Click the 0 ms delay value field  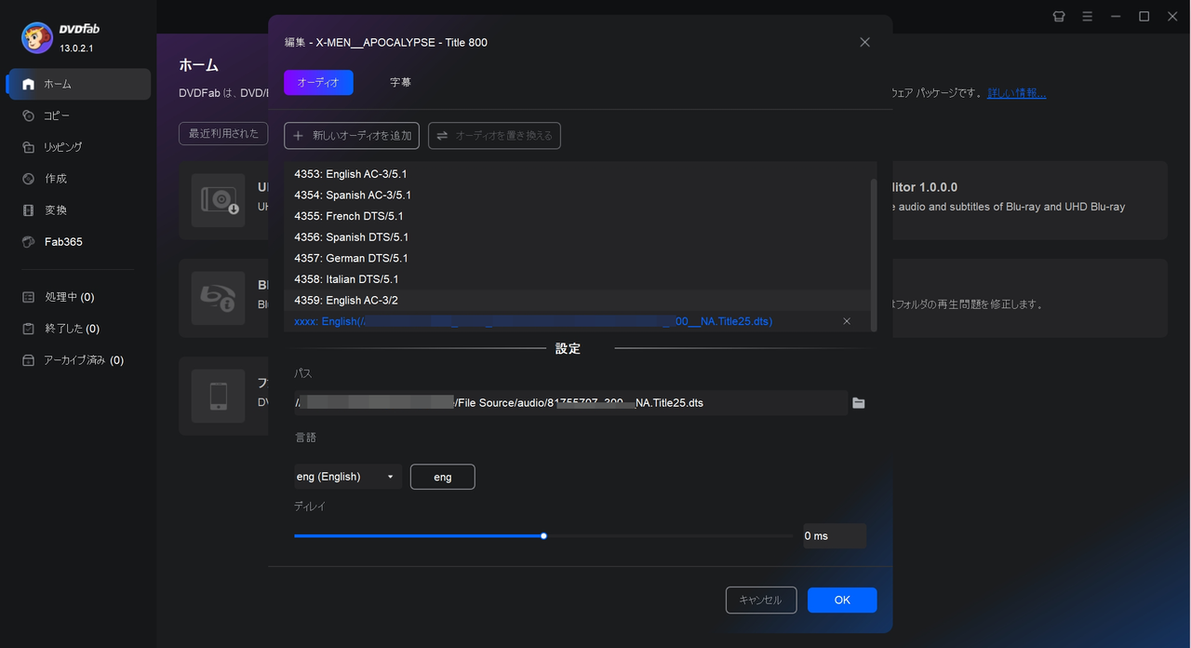[x=834, y=536]
